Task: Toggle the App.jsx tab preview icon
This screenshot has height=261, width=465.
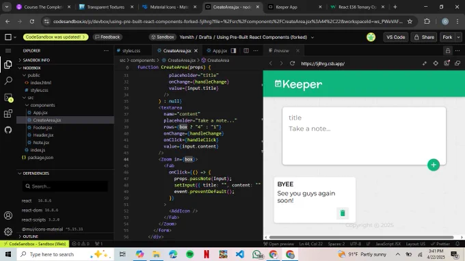Action: 233,51
